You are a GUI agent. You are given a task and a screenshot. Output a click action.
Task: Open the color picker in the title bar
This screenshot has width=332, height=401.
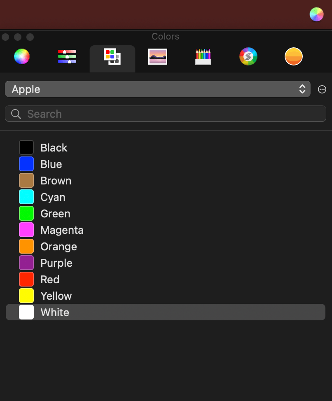coord(316,14)
